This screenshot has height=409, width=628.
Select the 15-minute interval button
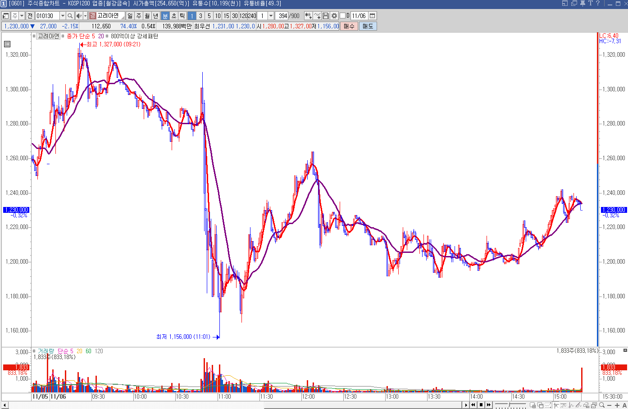pyautogui.click(x=226, y=16)
